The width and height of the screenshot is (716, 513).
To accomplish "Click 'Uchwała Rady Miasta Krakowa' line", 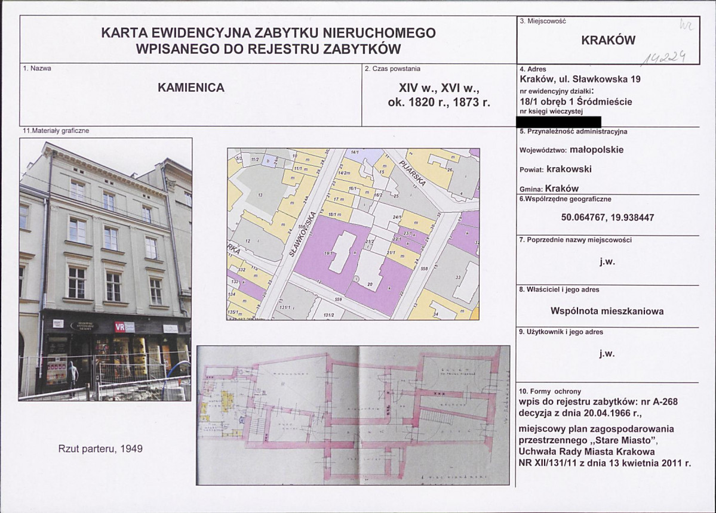I will click(x=586, y=452).
